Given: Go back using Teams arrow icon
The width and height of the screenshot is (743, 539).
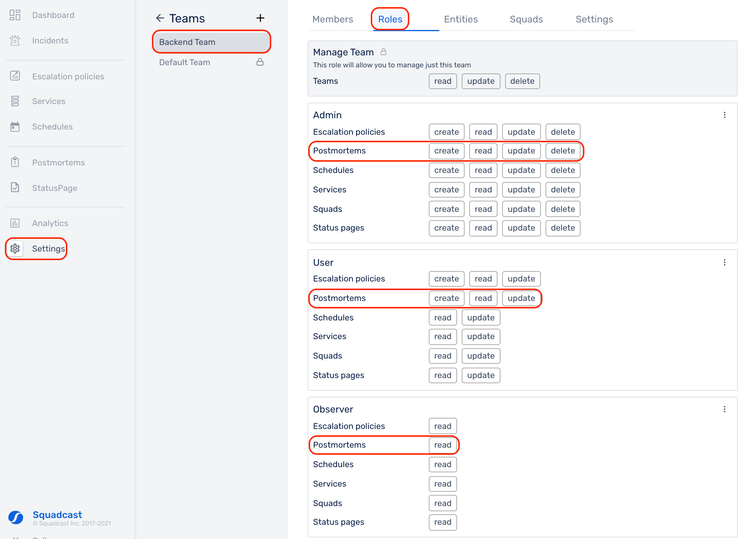Looking at the screenshot, I should (x=160, y=18).
